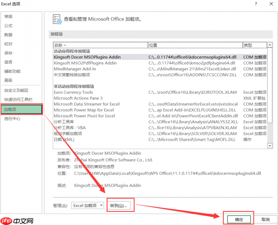The image size is (278, 225).
Task: Click the add-in list scroll down arrow
Action: (270, 146)
